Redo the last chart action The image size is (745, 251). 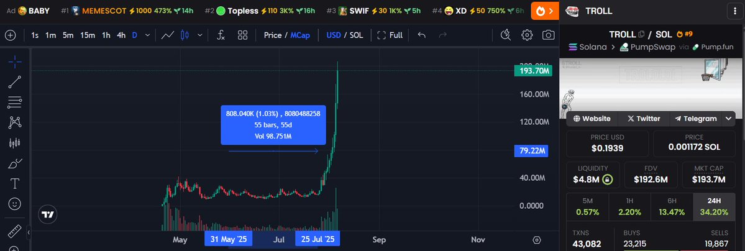click(x=443, y=35)
